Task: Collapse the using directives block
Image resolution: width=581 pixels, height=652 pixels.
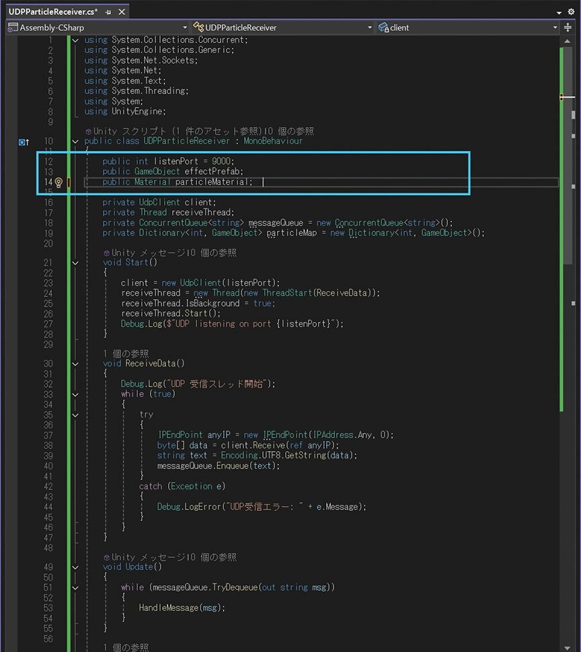Action: coord(75,40)
